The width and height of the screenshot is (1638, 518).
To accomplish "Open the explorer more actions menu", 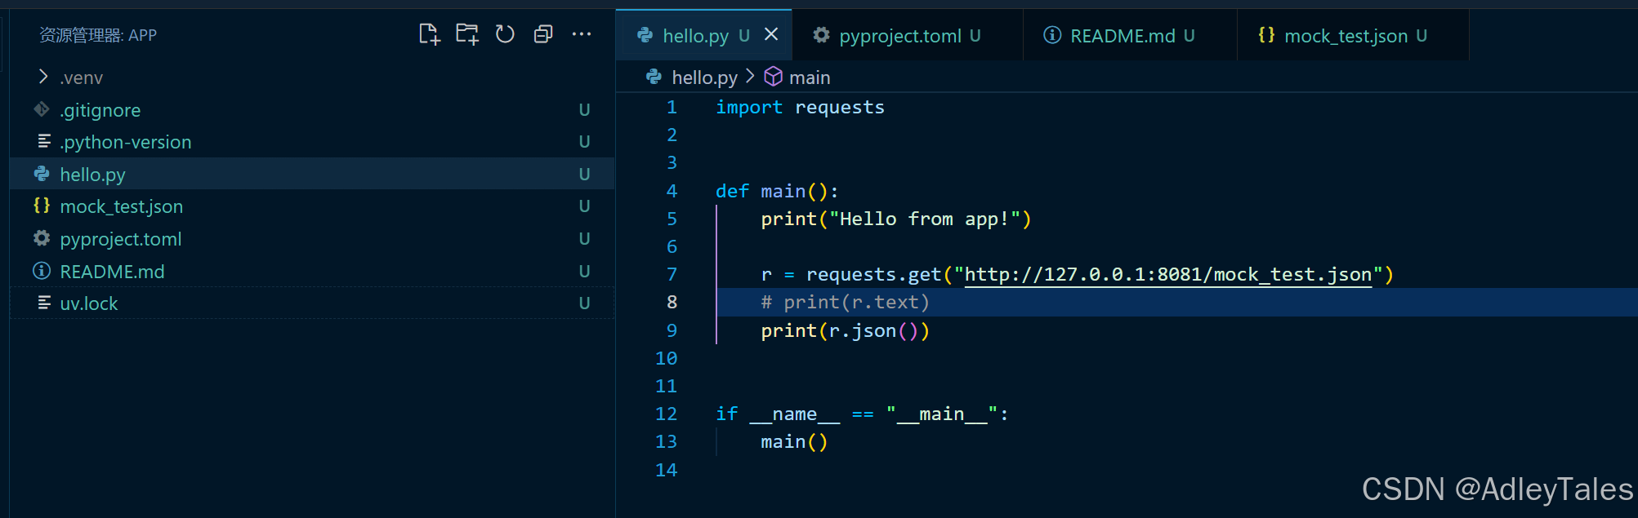I will pyautogui.click(x=582, y=34).
